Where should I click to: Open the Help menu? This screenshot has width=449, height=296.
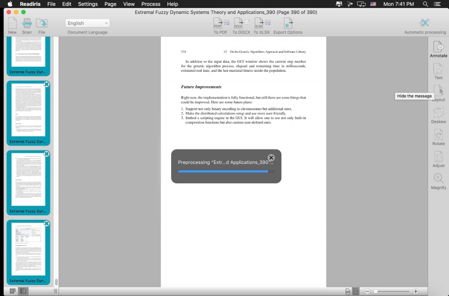(x=173, y=4)
